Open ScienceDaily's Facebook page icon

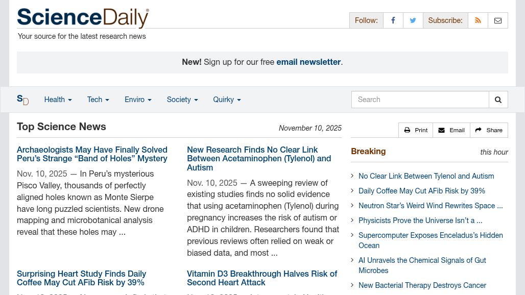pos(393,20)
